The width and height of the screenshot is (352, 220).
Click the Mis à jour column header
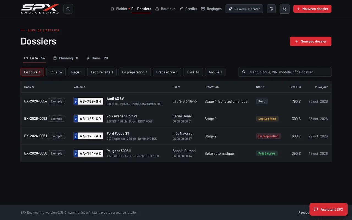click(x=321, y=87)
